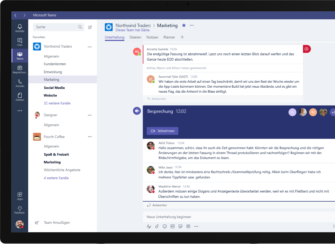Open the Apps store icon
Screen dimensions: 335x244
(x=19, y=196)
